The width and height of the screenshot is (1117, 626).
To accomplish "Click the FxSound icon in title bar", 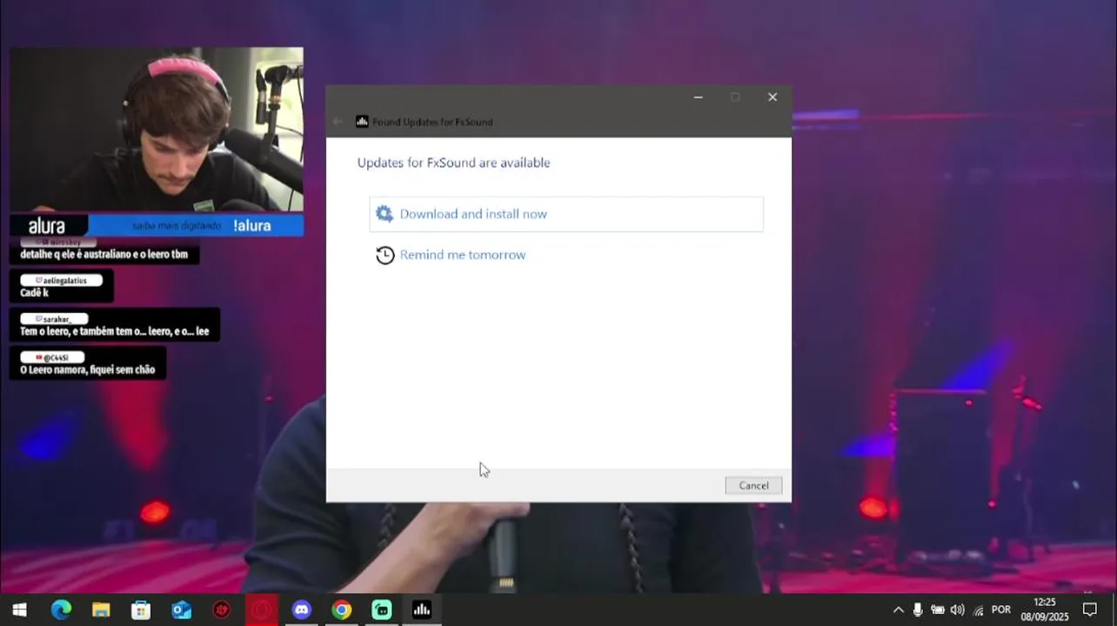I will (x=362, y=122).
